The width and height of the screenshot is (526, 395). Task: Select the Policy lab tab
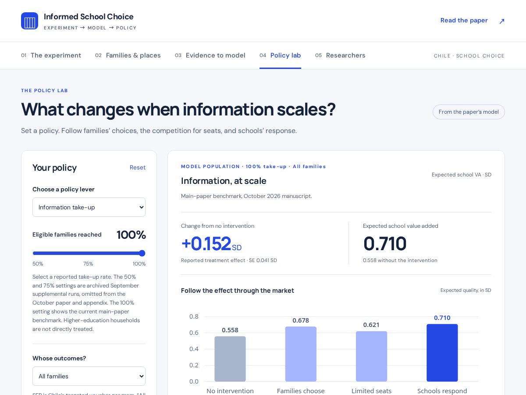click(280, 55)
